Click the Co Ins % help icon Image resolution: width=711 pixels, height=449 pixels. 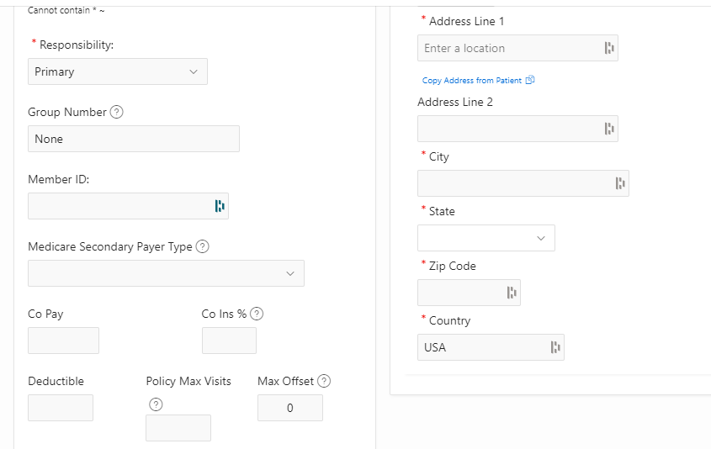point(257,314)
